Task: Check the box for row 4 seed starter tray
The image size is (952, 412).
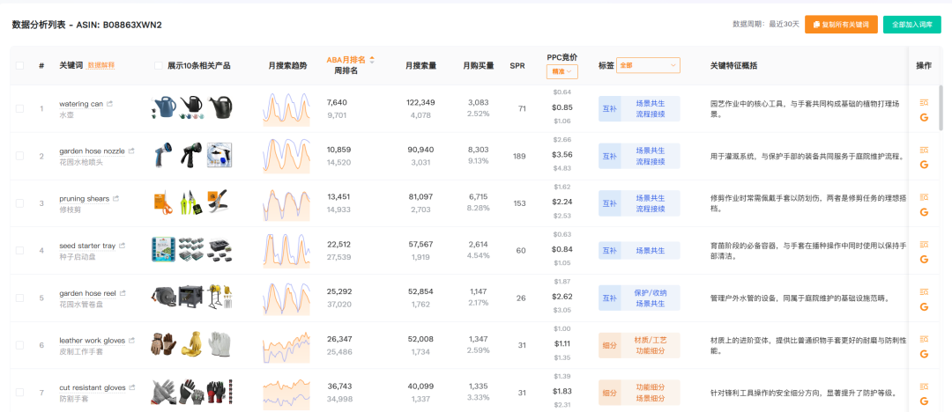Action: [x=20, y=251]
